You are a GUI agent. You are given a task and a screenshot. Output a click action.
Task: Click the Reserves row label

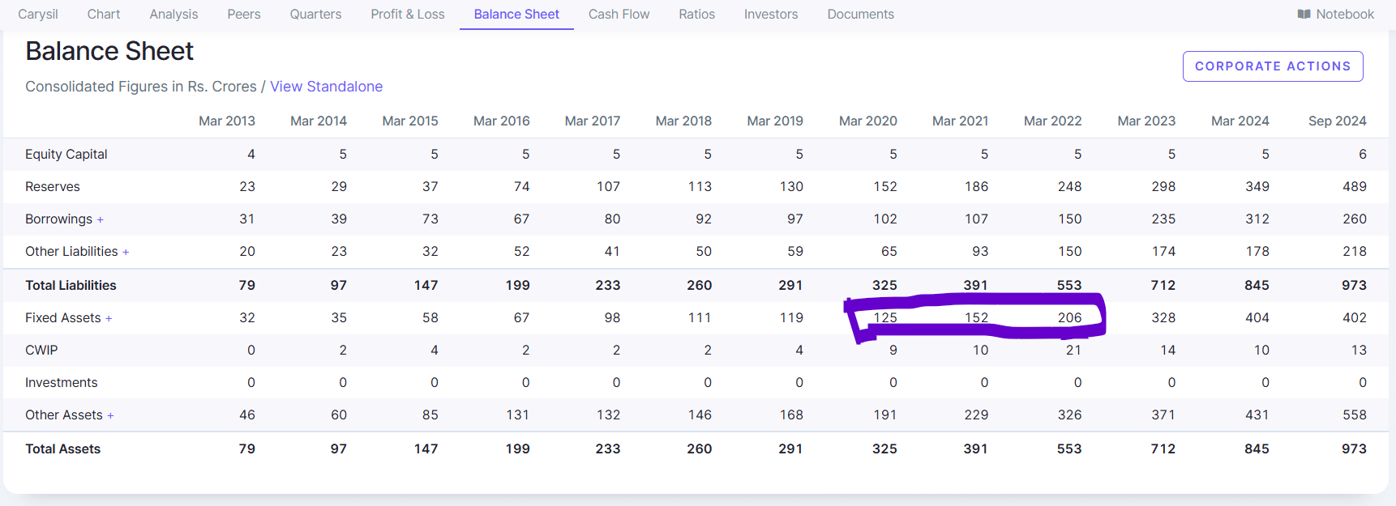coord(53,187)
